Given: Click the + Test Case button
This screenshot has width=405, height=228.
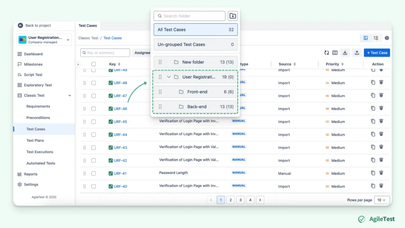Looking at the screenshot, I should click(x=377, y=53).
